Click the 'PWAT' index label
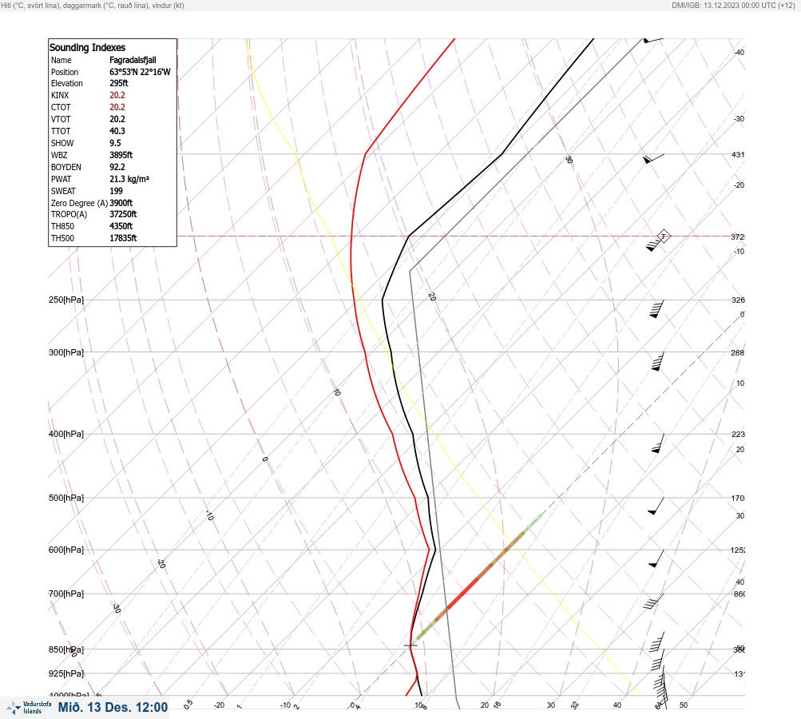 pyautogui.click(x=61, y=179)
